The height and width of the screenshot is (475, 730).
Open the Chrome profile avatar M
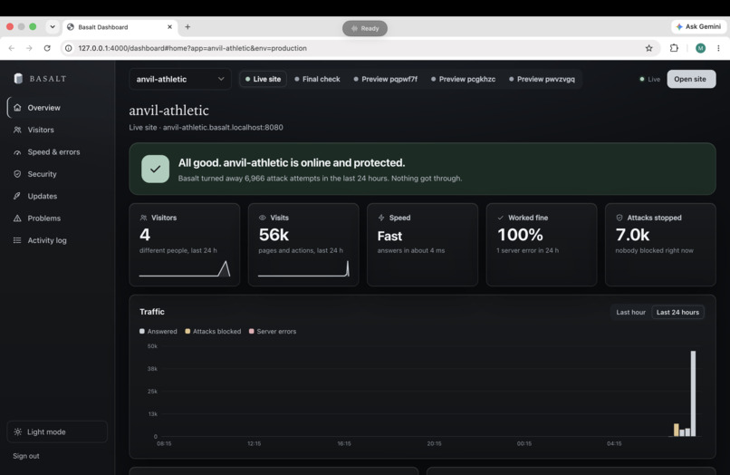coord(700,48)
